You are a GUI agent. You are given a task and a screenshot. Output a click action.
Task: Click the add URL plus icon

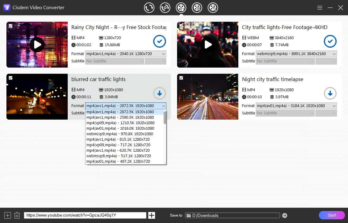click(151, 215)
